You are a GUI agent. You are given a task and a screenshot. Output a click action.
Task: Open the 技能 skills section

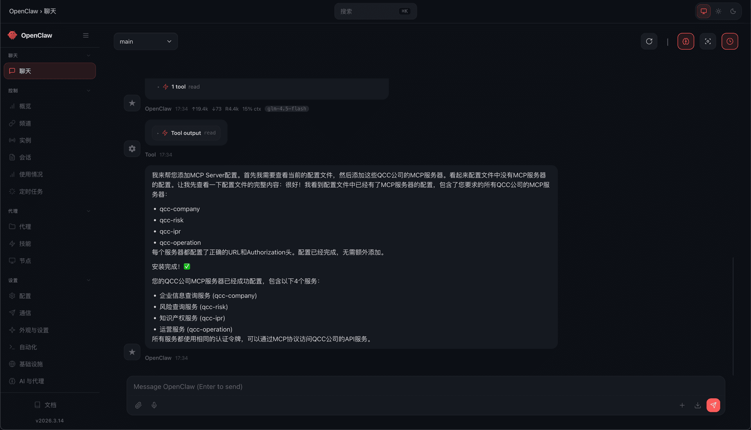[25, 243]
